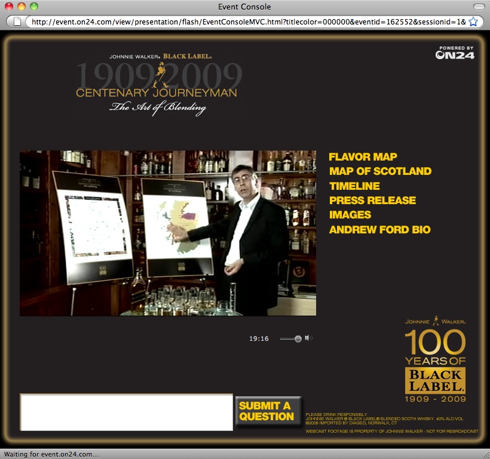The image size is (490, 459).
Task: Close the Event Console window
Action: point(9,7)
